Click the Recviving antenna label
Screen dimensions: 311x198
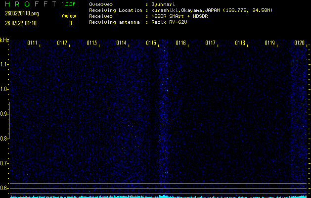[114, 22]
